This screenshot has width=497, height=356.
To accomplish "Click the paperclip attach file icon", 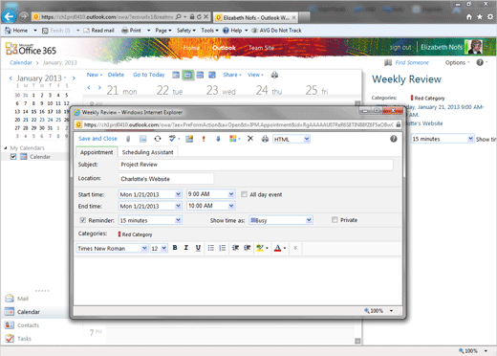I will [128, 139].
